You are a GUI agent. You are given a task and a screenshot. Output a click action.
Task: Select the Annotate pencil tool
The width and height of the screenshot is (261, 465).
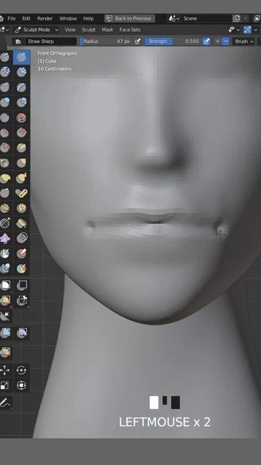tap(4, 403)
